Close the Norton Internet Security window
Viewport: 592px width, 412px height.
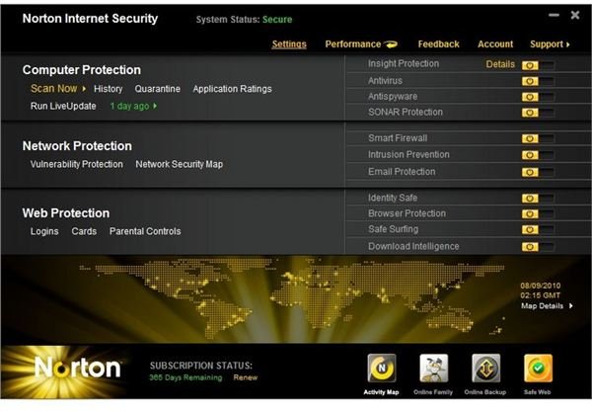pyautogui.click(x=575, y=15)
